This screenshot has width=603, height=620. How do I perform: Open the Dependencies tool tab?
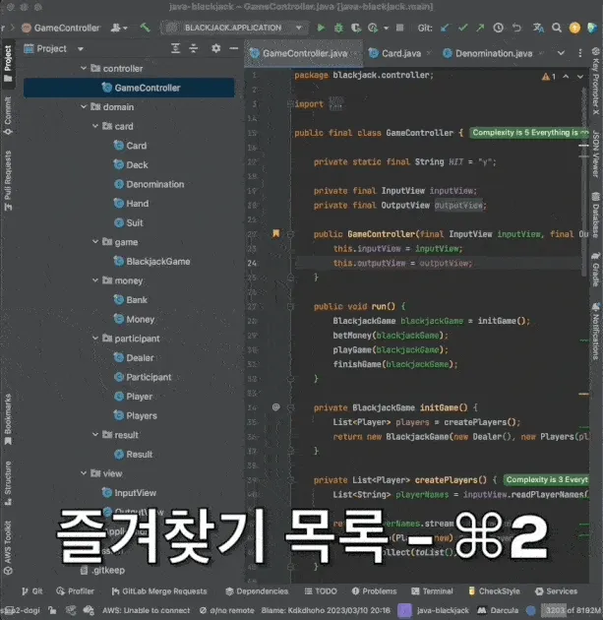(257, 591)
